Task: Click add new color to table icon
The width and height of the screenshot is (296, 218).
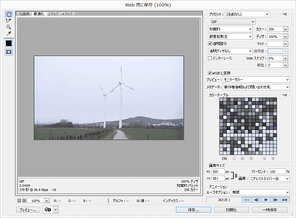Action: (x=265, y=158)
